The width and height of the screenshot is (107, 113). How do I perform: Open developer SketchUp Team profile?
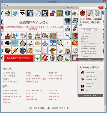[91, 80]
